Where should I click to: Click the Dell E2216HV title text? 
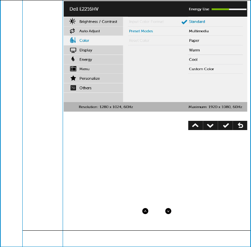pyautogui.click(x=84, y=9)
